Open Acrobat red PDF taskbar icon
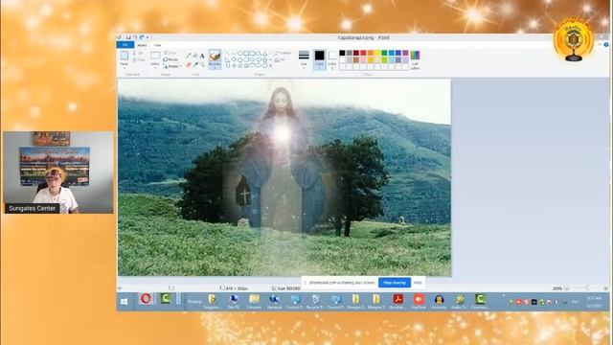Viewport: 613px width, 345px height. pos(398,300)
